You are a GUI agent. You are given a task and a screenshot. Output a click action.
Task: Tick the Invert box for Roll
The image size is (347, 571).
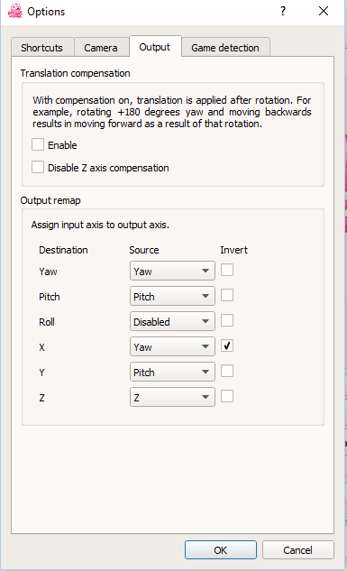(x=227, y=321)
